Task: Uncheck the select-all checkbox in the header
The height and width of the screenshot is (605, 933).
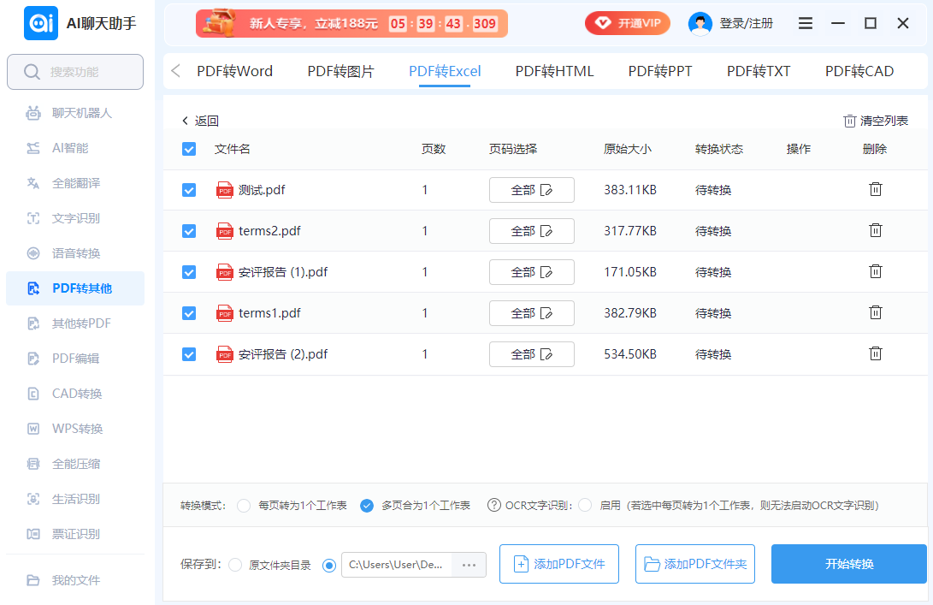Action: click(188, 148)
